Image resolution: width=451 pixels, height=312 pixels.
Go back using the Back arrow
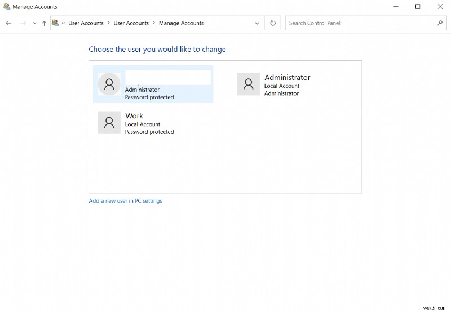(x=8, y=23)
